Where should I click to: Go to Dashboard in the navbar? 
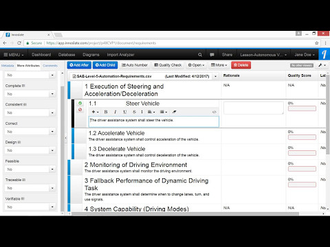41,55
